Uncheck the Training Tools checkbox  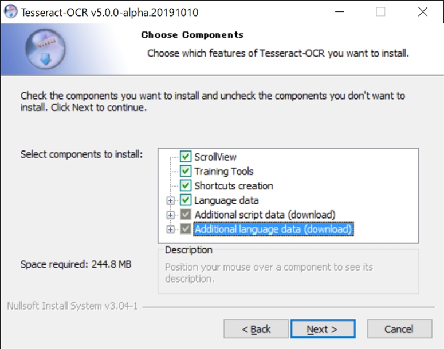coord(186,171)
